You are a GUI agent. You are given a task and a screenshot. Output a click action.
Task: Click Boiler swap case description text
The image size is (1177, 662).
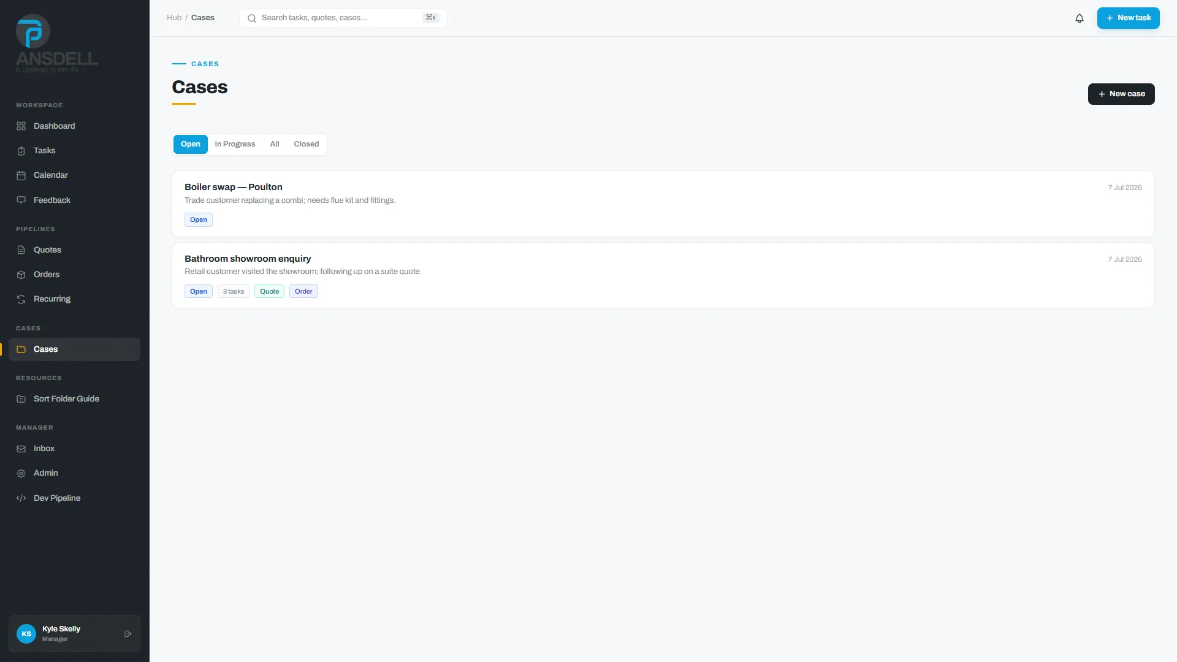(290, 200)
